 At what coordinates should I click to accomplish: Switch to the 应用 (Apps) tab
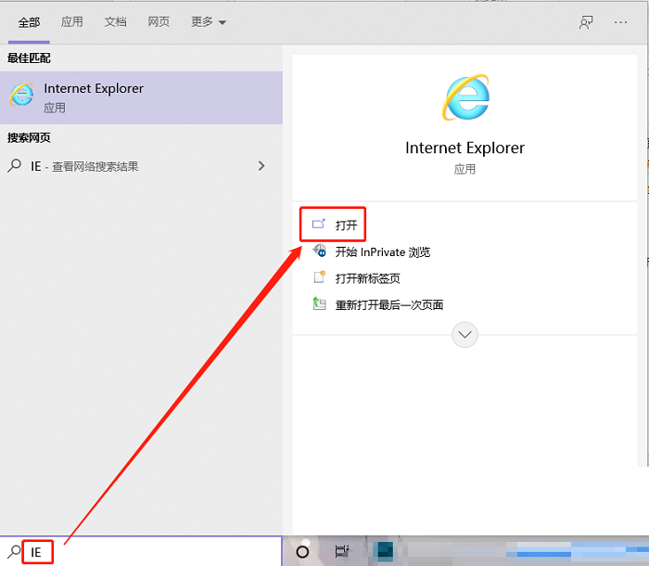point(72,22)
